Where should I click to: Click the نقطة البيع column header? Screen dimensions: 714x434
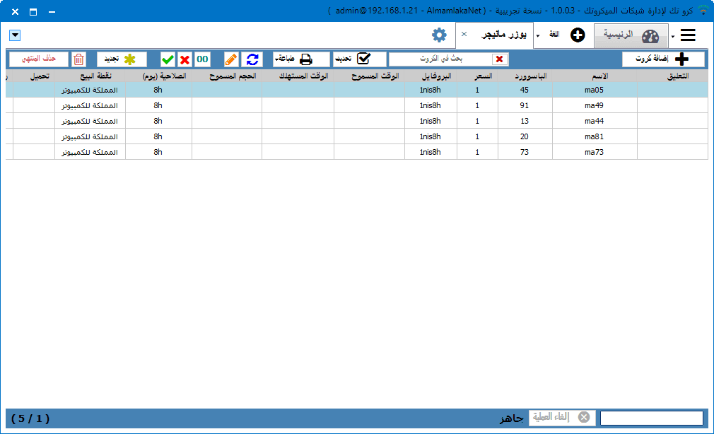pos(90,76)
